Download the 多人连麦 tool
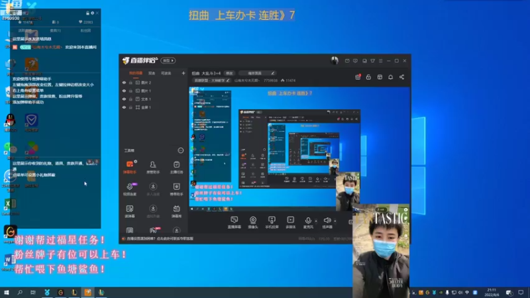530x298 pixels. [153, 189]
